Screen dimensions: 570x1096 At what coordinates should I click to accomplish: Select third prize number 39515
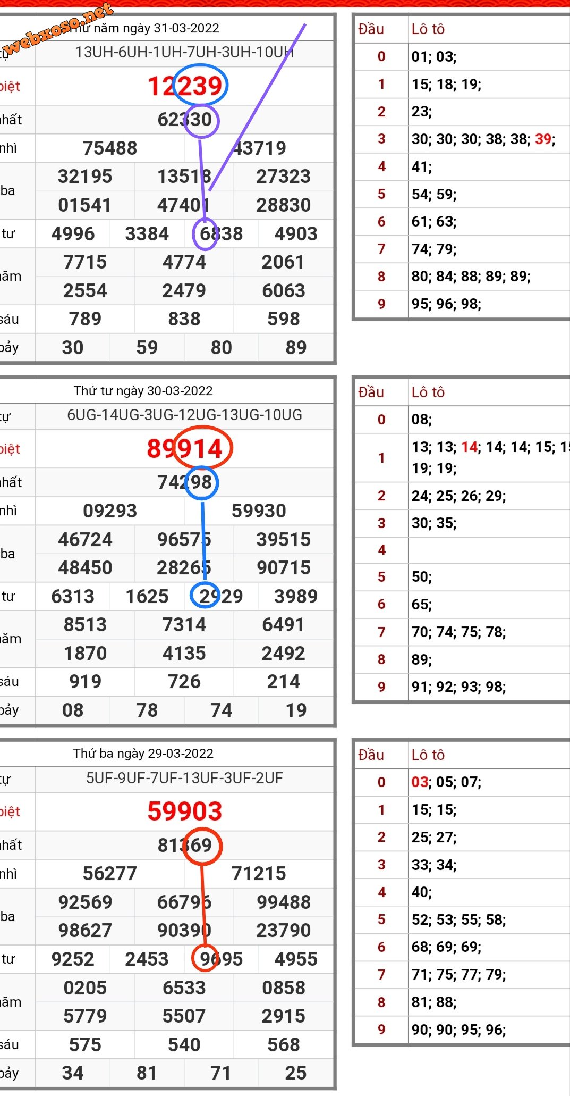tap(284, 539)
